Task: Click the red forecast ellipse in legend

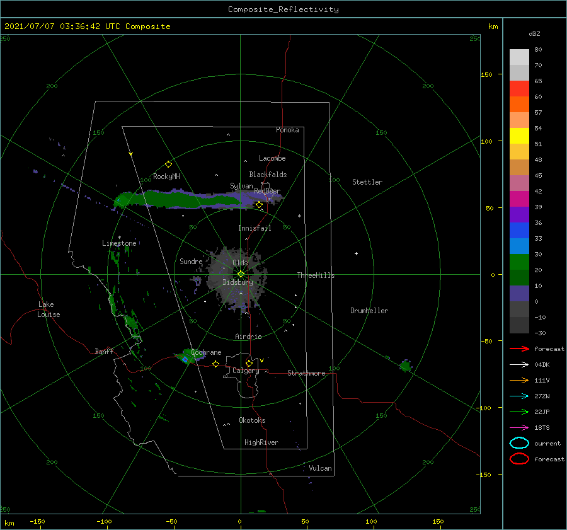Action: pyautogui.click(x=519, y=459)
